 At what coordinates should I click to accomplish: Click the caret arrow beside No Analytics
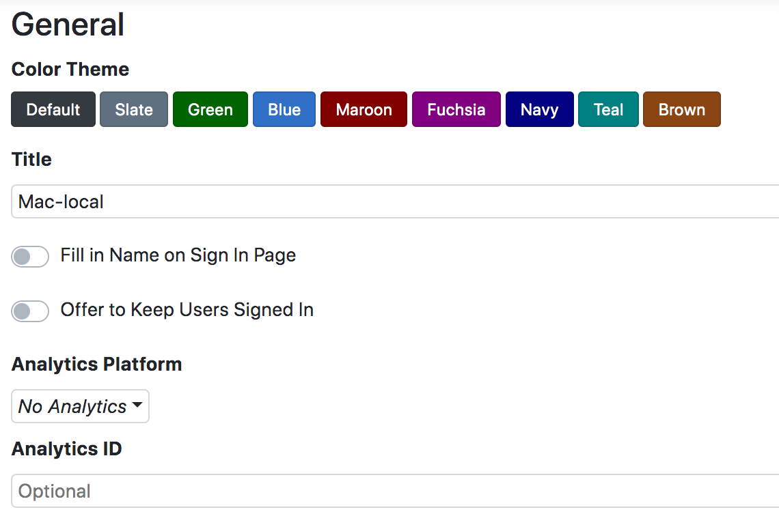(137, 405)
